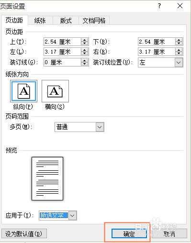Viewport: 191px width, 243px height.
Task: Decrease the top margin 上(T) value
Action: tap(84, 44)
